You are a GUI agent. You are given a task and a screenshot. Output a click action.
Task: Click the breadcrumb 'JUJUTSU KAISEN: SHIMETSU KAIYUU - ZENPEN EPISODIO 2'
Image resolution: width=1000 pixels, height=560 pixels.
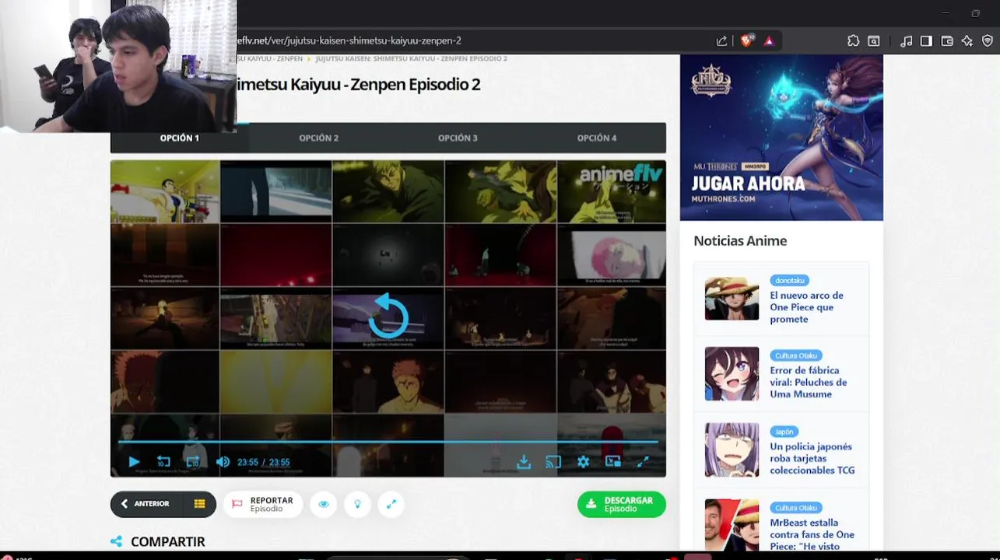[x=411, y=58]
